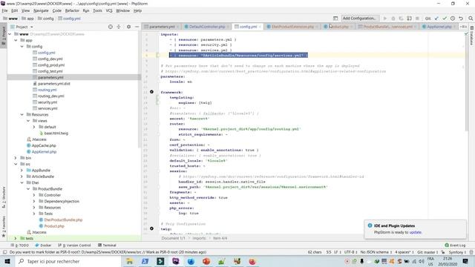Switch to AppKernel.php editor tab
Screen dimensions: 475x267
click(x=439, y=27)
